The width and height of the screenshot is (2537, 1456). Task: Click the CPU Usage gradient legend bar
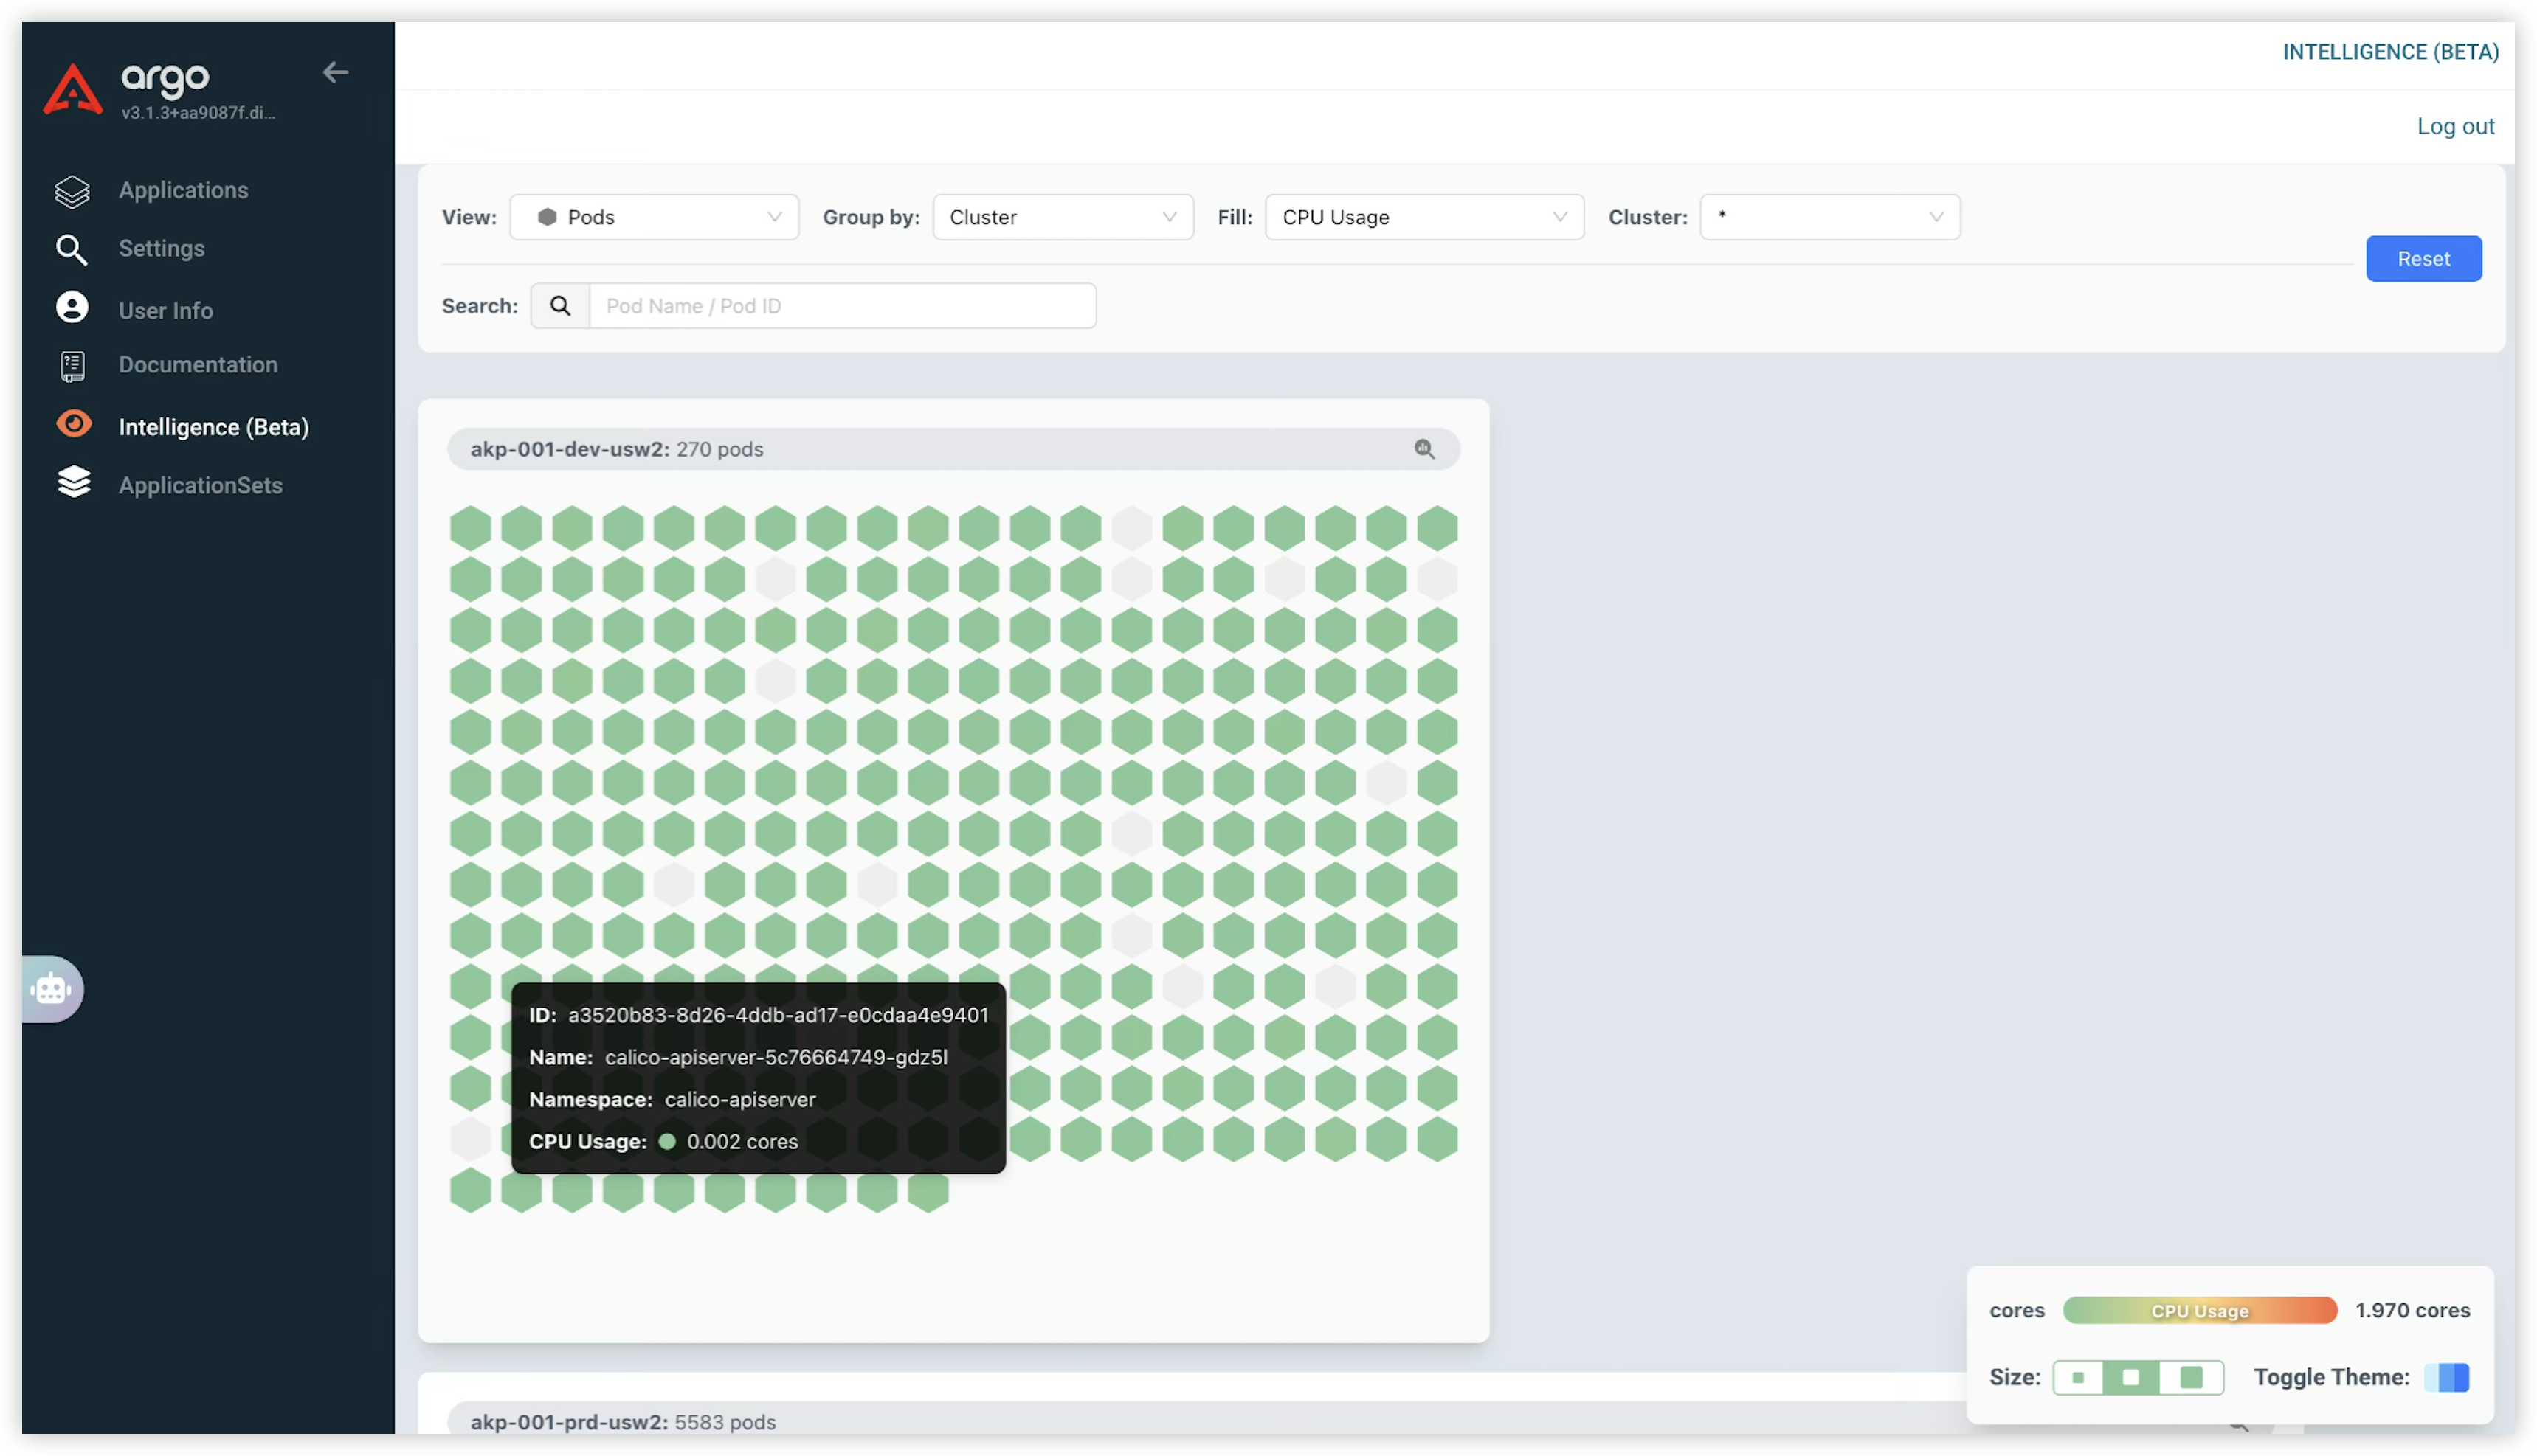2199,1310
